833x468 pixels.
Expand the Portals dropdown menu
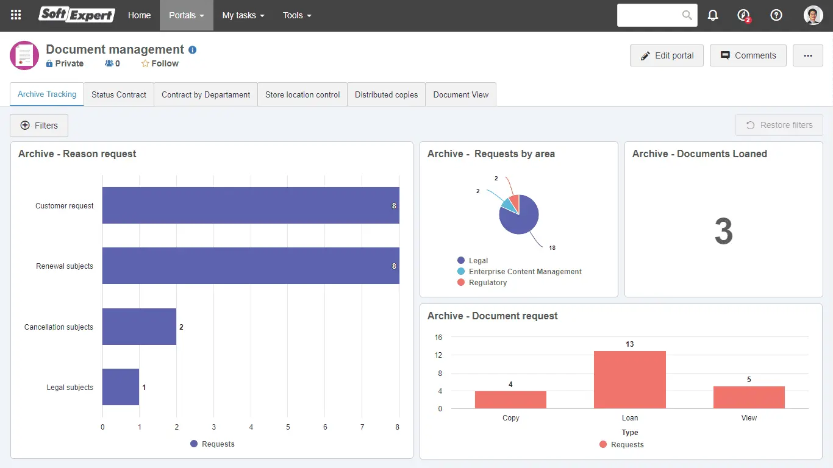tap(186, 15)
